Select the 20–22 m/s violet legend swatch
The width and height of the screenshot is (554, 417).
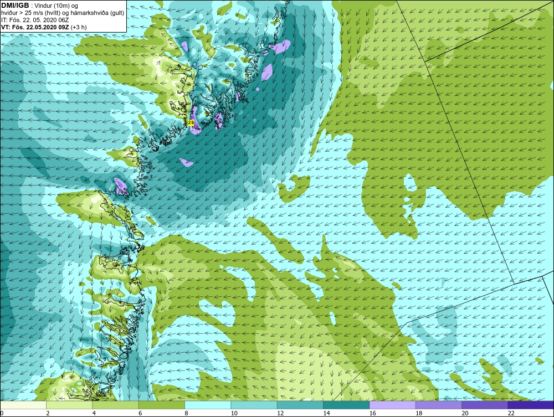click(x=484, y=405)
